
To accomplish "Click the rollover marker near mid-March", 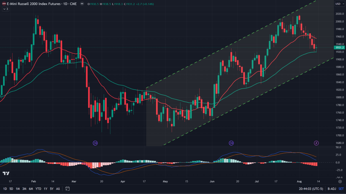I will [x=95, y=143].
